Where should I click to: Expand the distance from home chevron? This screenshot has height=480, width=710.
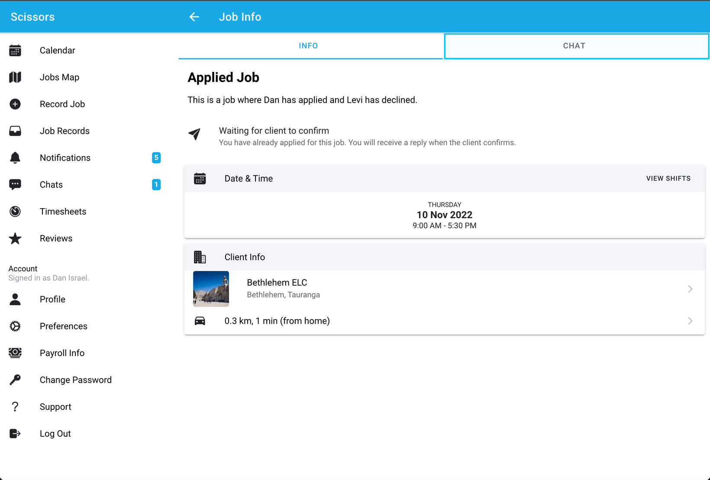click(x=690, y=321)
